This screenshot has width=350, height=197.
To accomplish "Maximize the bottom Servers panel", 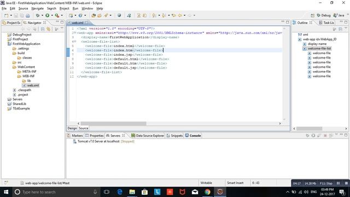I will (x=346, y=135).
